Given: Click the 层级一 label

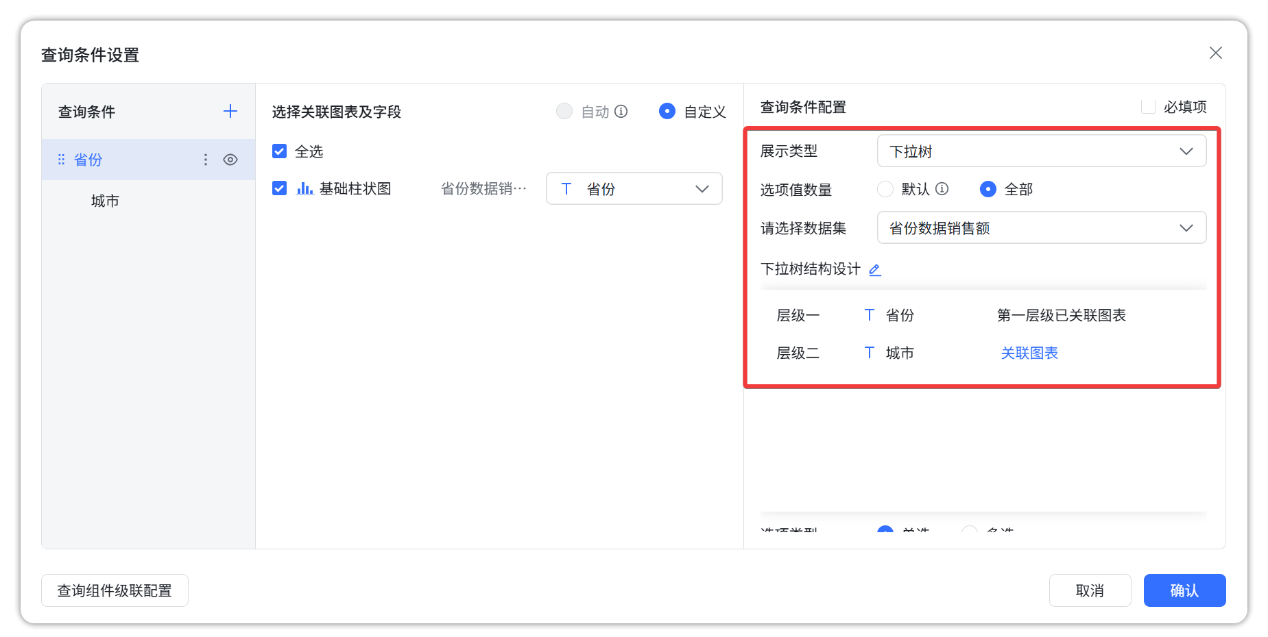Looking at the screenshot, I should (798, 315).
